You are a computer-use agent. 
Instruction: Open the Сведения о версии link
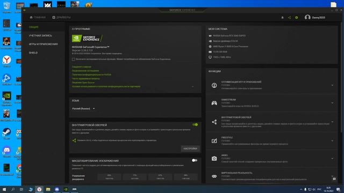point(81,66)
